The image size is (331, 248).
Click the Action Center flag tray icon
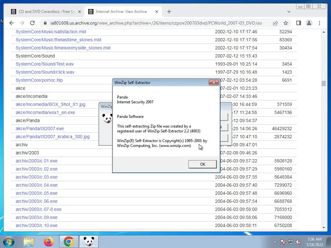click(283, 242)
